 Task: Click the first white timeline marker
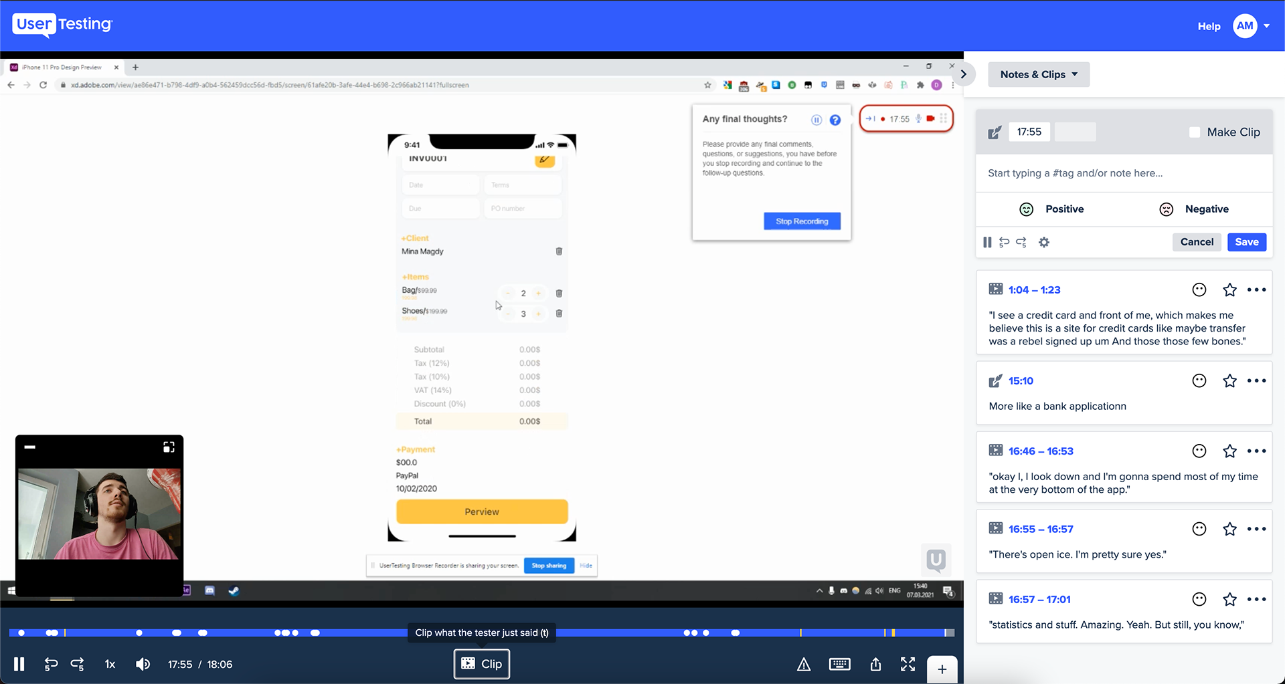coord(21,633)
